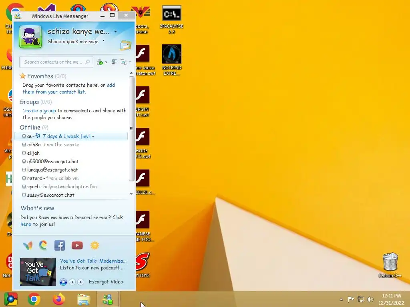Click the Messenger title bar icon
Screen dimensions: 410x307
click(x=18, y=16)
